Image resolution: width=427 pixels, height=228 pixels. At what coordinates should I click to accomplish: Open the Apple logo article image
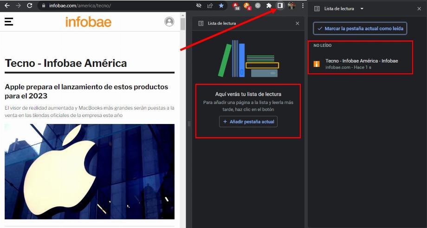pyautogui.click(x=90, y=172)
